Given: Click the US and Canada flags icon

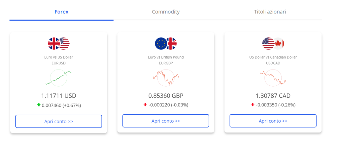Looking at the screenshot, I should pos(273,44).
